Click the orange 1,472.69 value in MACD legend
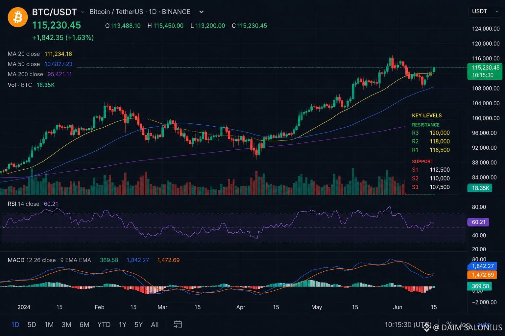The height and width of the screenshot is (336, 505). [168, 260]
